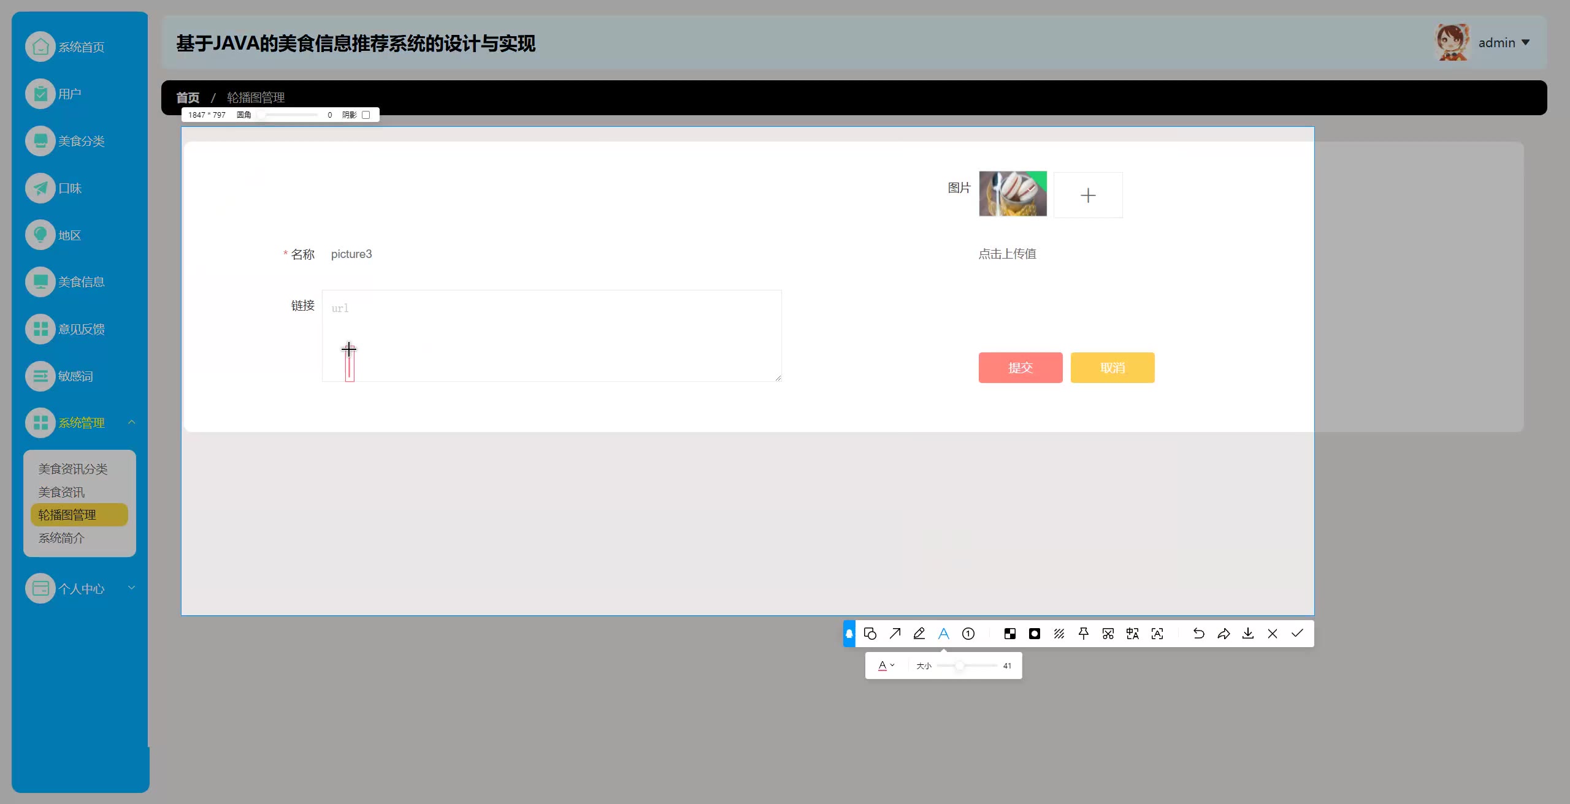The width and height of the screenshot is (1570, 804).
Task: Click the OCR text recognition icon
Action: 1157,634
